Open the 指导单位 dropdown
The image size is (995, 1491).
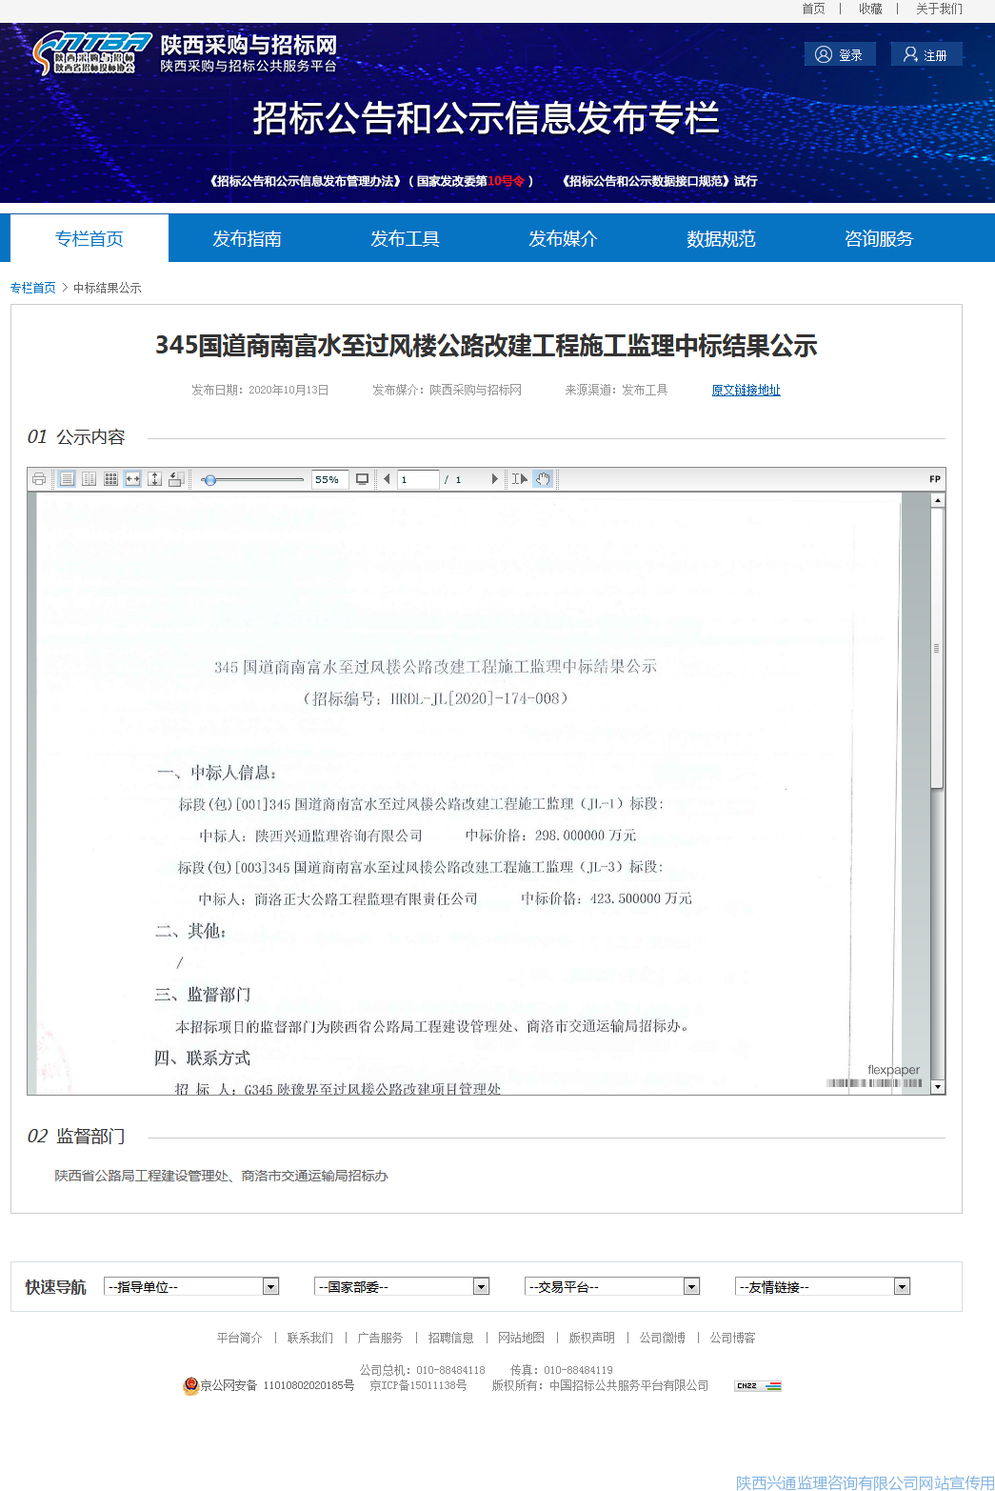tap(191, 1287)
